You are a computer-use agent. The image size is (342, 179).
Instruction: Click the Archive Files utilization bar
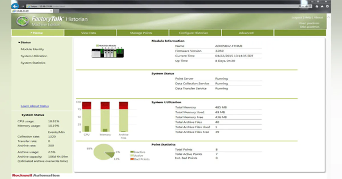123,117
